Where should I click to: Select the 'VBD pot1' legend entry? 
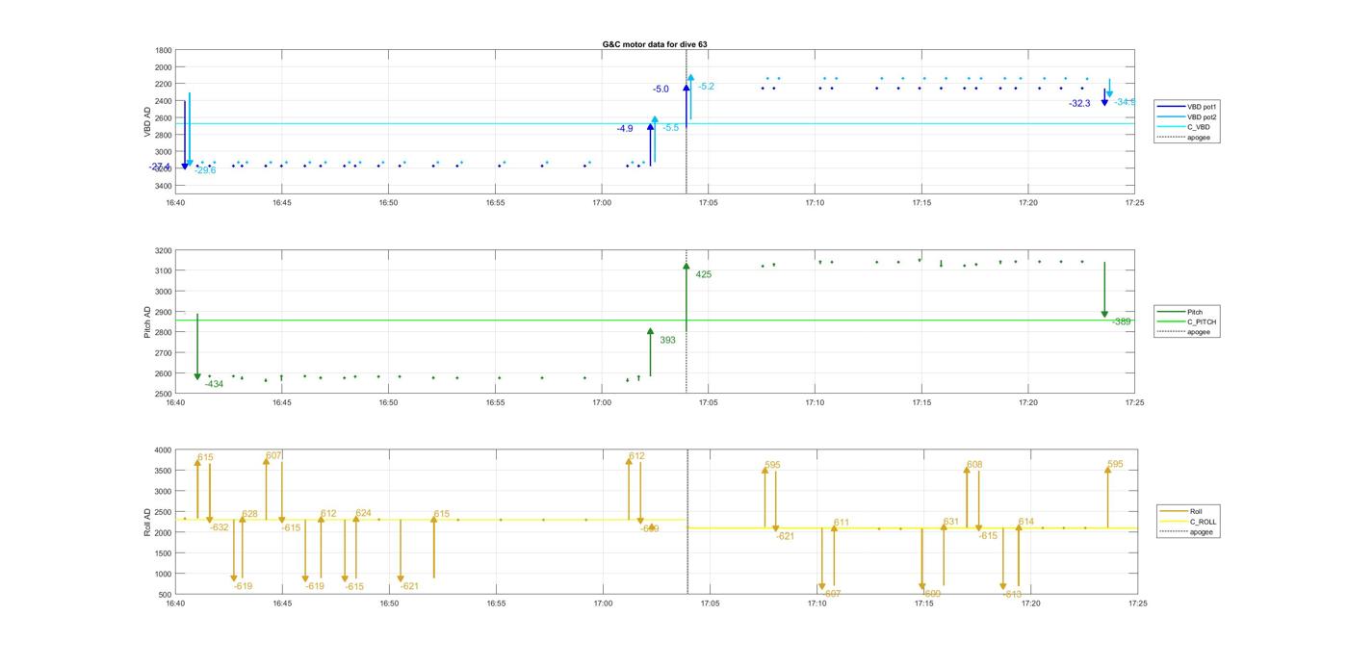pos(1186,106)
